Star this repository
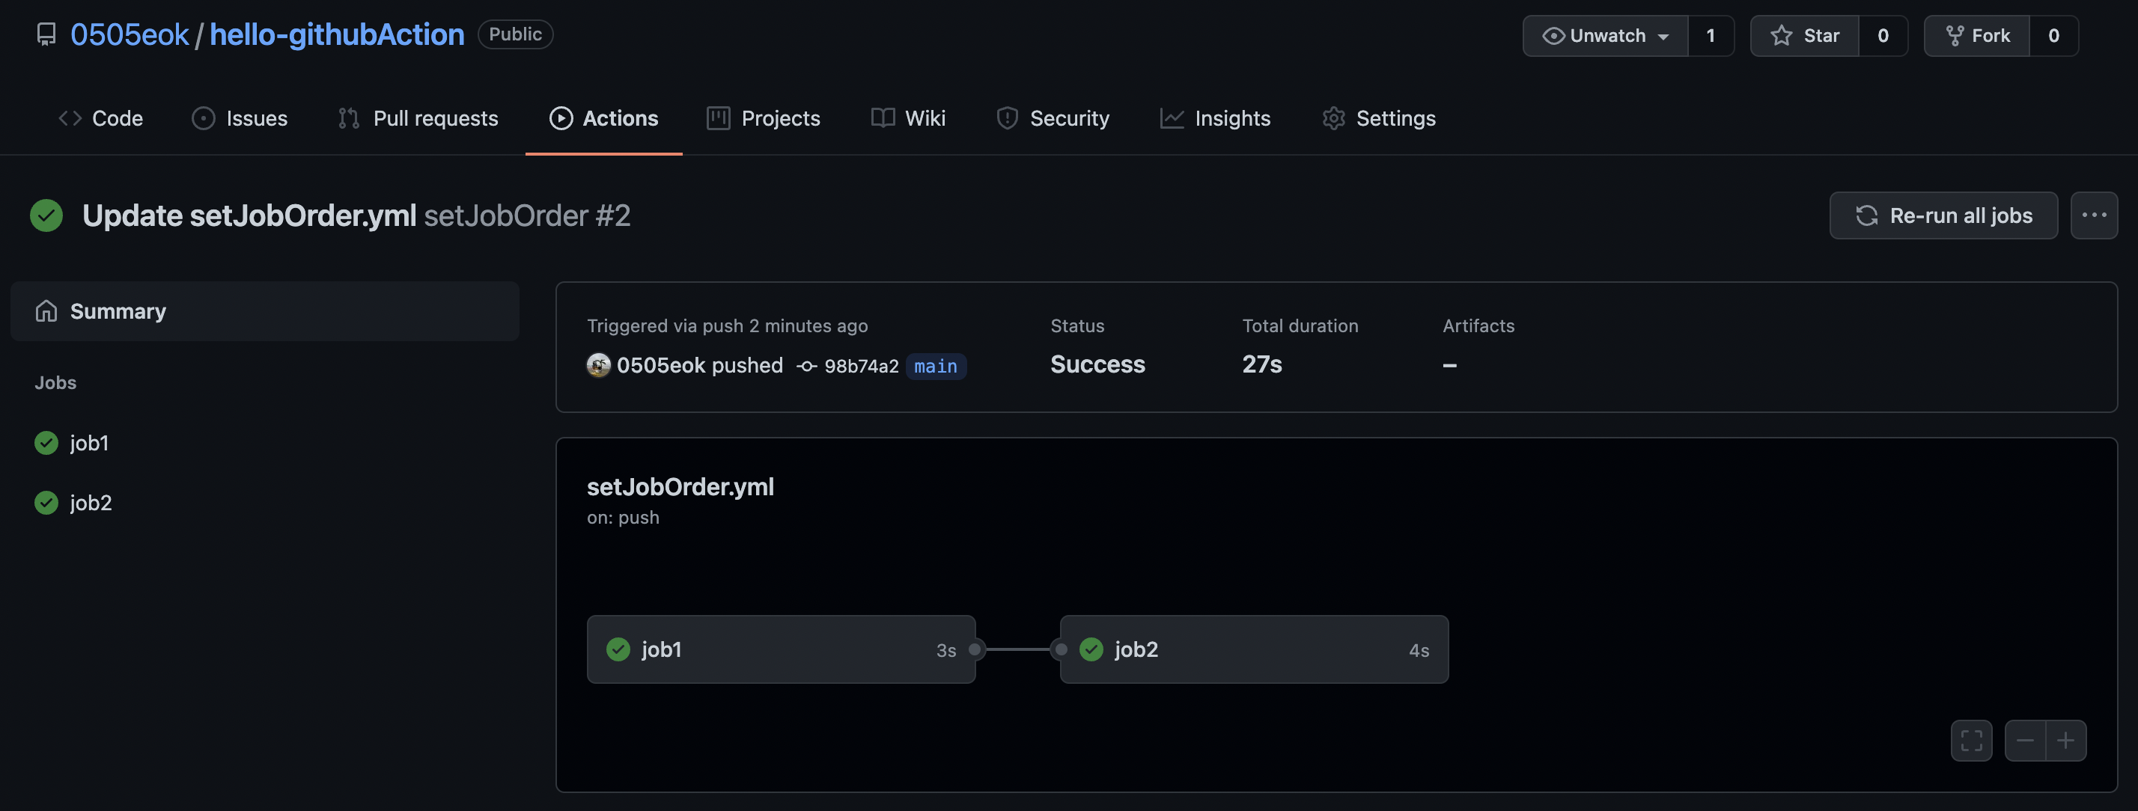Image resolution: width=2138 pixels, height=811 pixels. point(1804,36)
